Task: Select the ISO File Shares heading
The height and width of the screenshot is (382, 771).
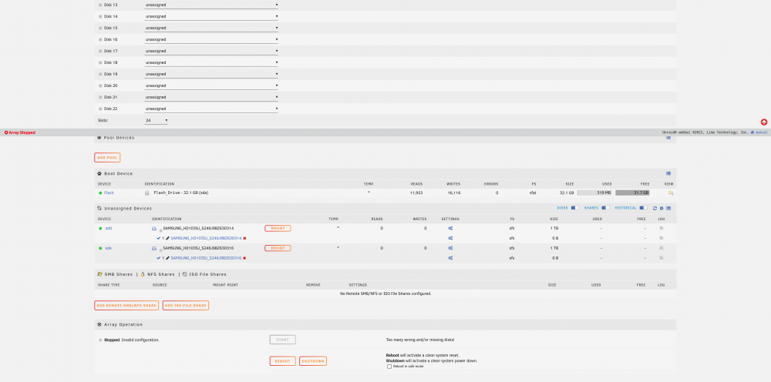Action: [207, 274]
